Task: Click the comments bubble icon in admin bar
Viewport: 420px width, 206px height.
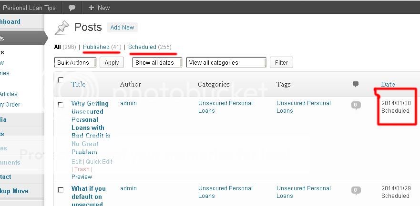Action: [72, 8]
